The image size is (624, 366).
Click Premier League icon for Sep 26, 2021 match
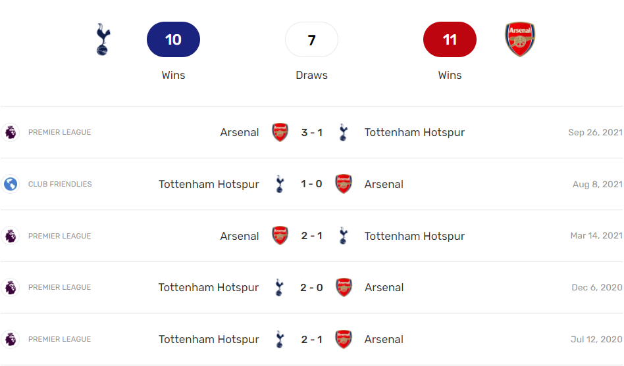[11, 132]
